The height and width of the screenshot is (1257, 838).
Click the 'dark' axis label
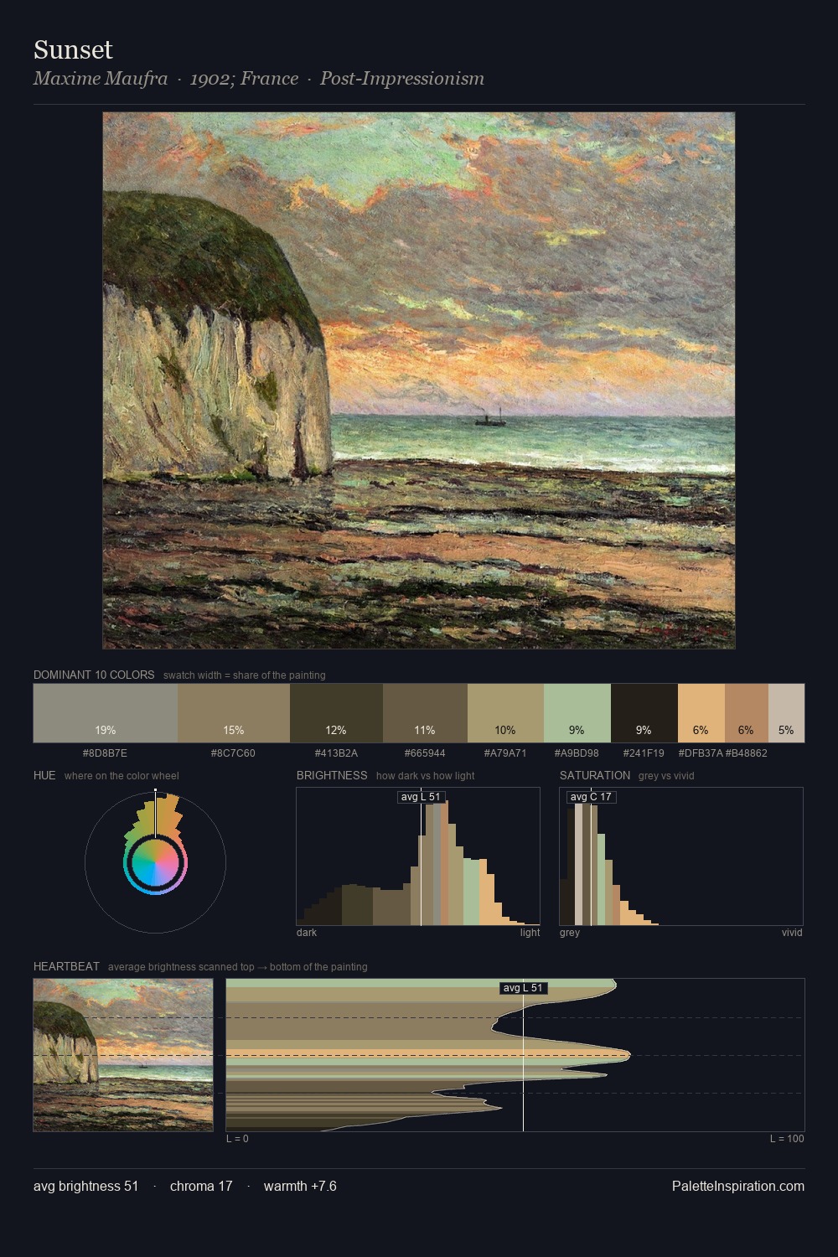point(307,933)
